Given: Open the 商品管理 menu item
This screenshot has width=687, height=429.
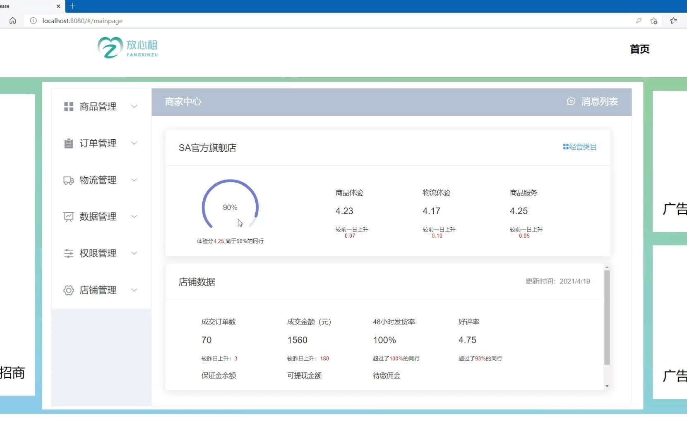Looking at the screenshot, I should point(101,107).
